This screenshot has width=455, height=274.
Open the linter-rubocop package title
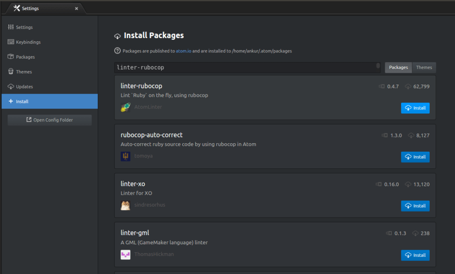coord(141,86)
